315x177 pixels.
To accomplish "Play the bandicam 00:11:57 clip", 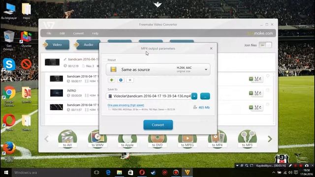I will (x=251, y=107).
